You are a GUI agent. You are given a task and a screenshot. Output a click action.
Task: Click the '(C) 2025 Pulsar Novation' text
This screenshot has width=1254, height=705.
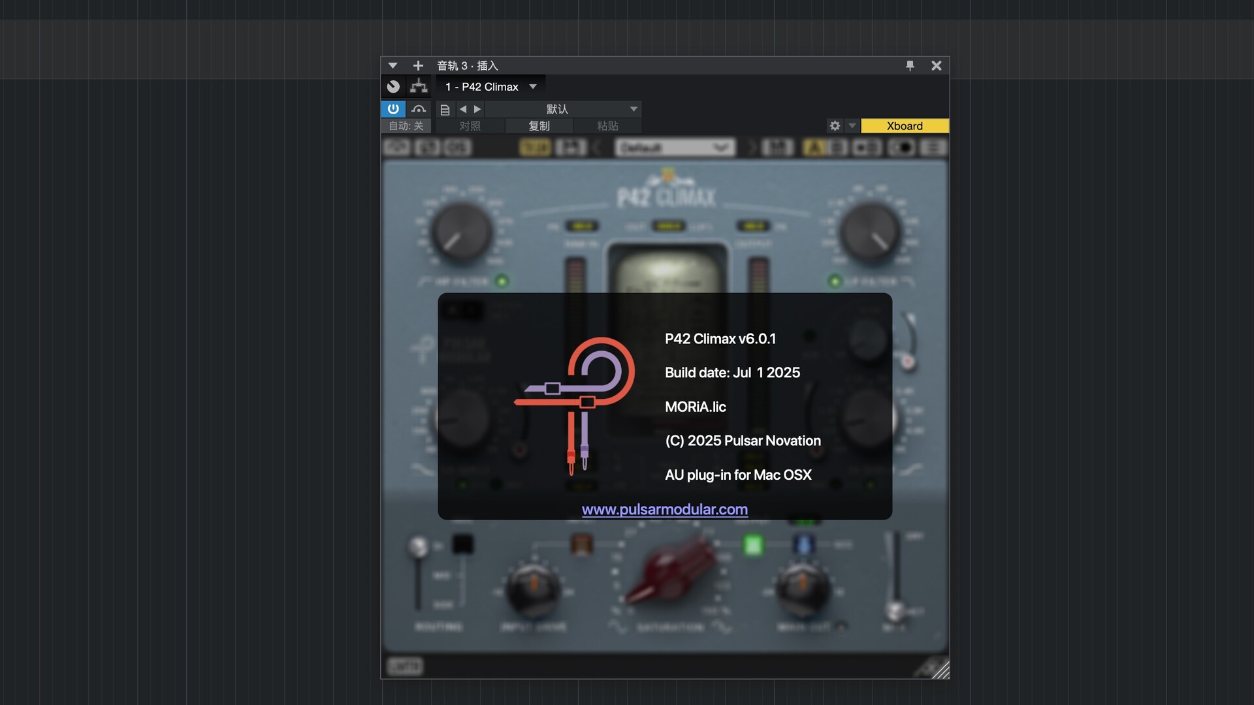tap(743, 441)
